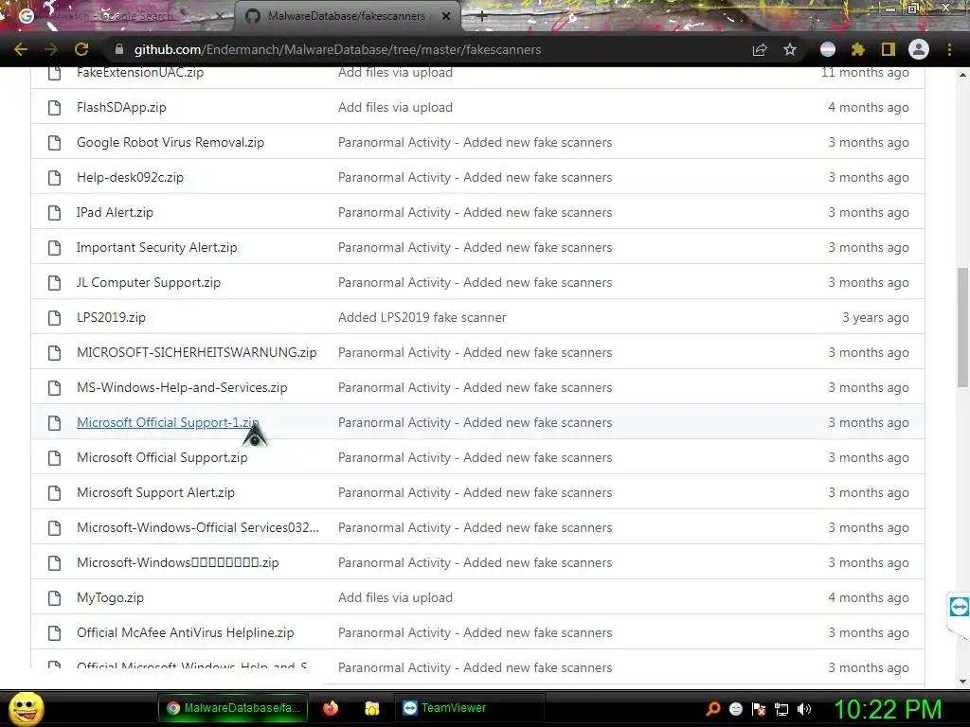Open a new browser tab

[x=482, y=16]
